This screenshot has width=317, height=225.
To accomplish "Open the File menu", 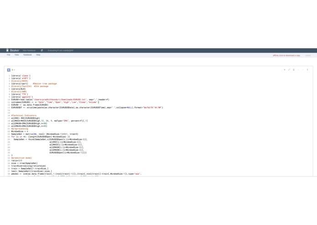I will 9,55.
